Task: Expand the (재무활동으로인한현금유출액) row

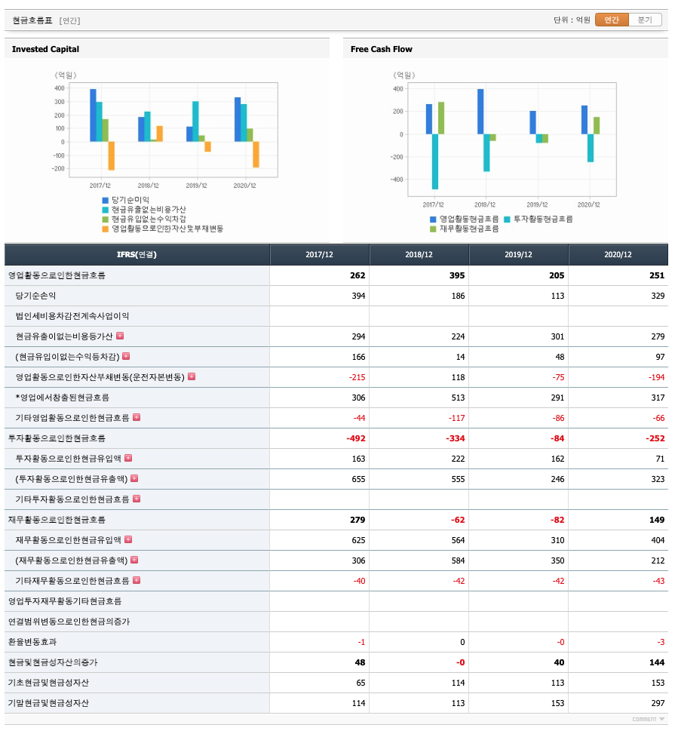Action: pos(134,560)
